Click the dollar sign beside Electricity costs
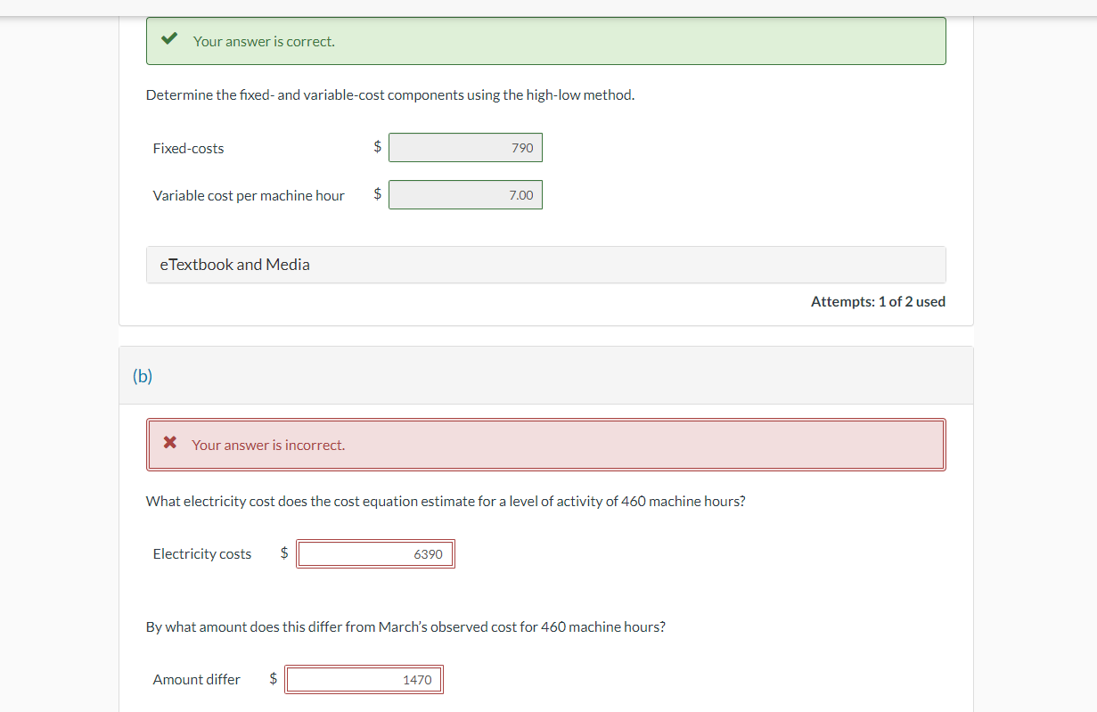Screen dimensions: 1097x712 [283, 552]
